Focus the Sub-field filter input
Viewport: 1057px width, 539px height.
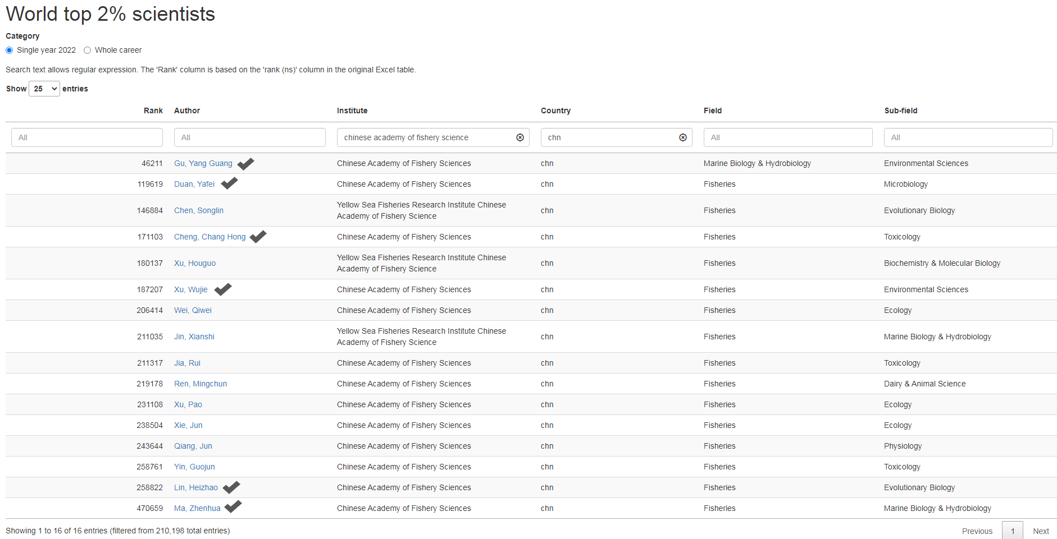pyautogui.click(x=968, y=137)
